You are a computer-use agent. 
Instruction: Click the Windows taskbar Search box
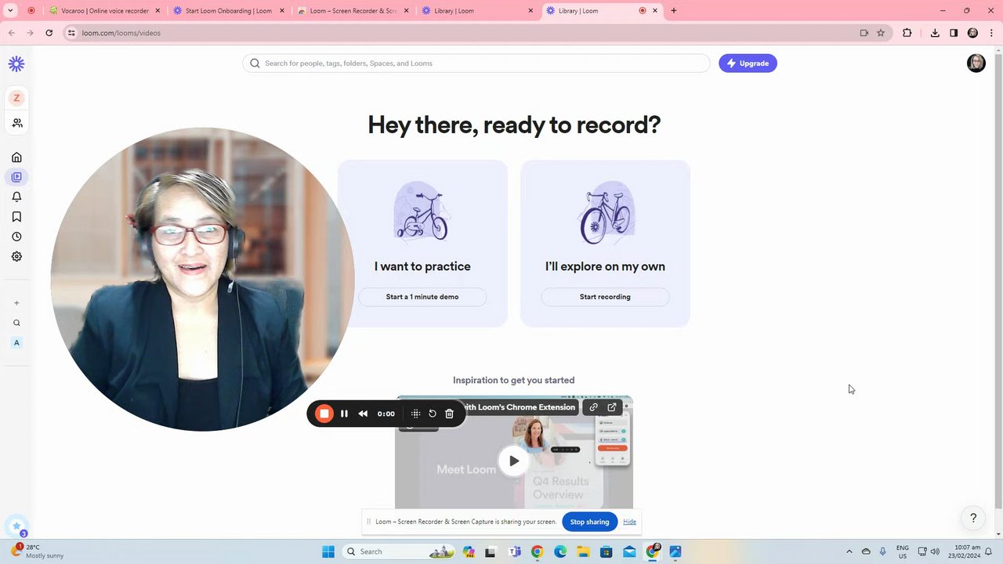[400, 551]
